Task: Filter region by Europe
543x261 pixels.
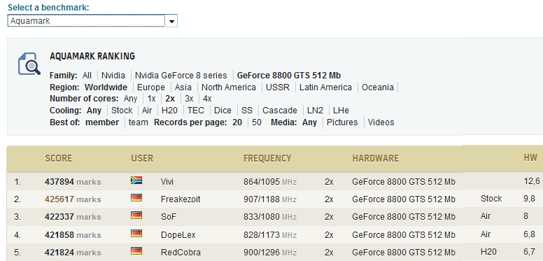Action: point(151,87)
